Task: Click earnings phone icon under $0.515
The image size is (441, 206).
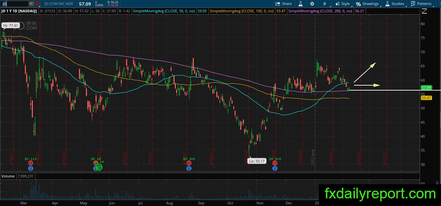Action: pos(275,163)
